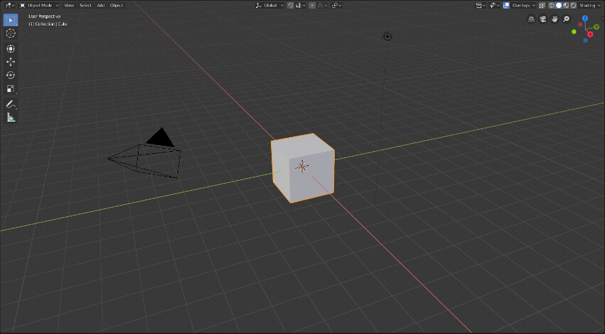Choose the Transform tool in toolbar

click(10, 48)
